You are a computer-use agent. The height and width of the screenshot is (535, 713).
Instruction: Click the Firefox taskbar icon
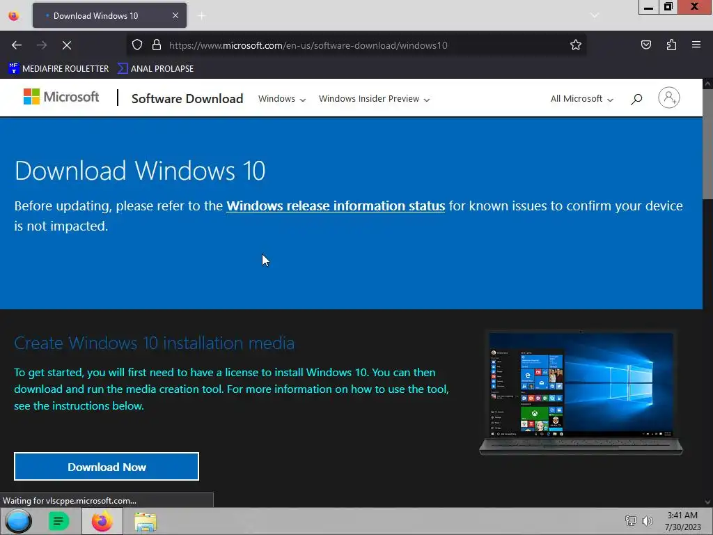point(102,521)
